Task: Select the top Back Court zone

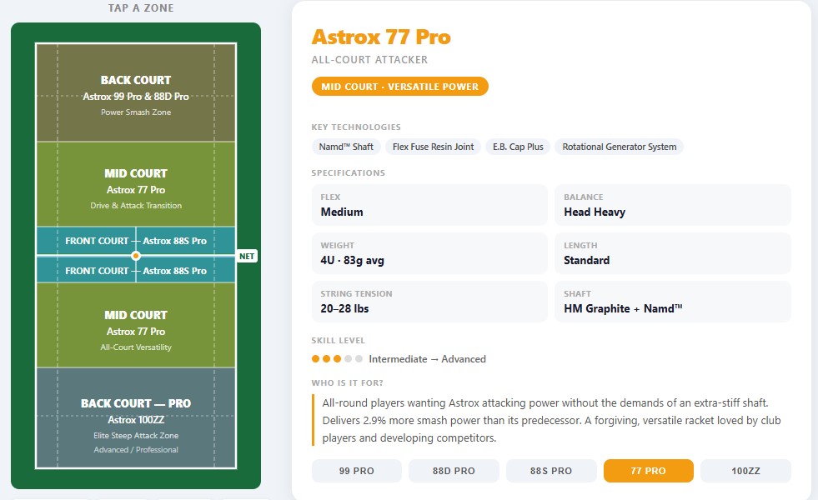Action: point(136,92)
